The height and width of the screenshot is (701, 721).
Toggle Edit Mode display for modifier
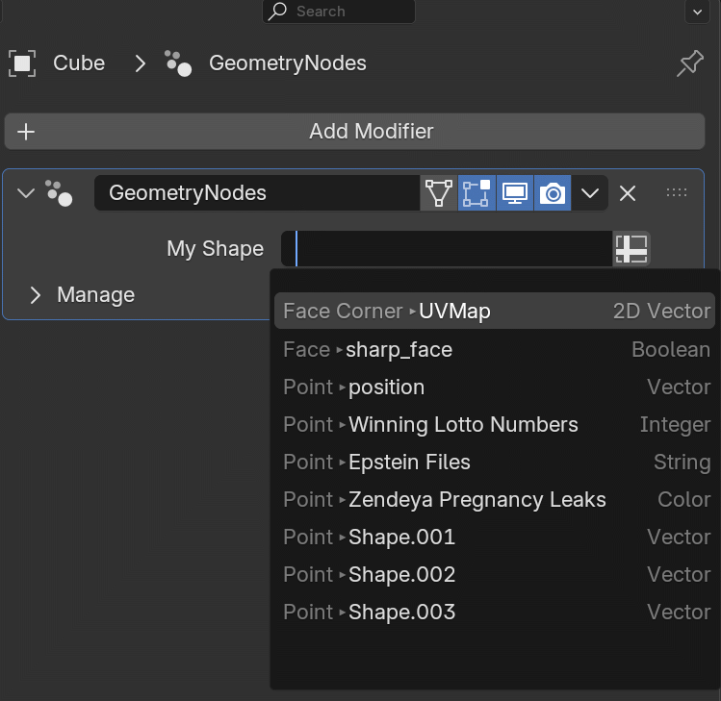(x=476, y=193)
